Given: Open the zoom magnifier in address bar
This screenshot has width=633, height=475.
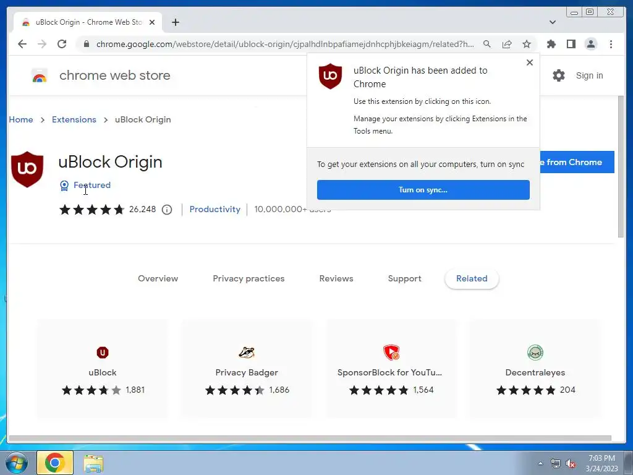Looking at the screenshot, I should click(487, 44).
